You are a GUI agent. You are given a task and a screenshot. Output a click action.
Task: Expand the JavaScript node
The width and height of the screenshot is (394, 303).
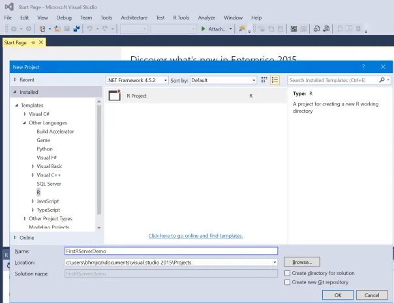point(33,201)
